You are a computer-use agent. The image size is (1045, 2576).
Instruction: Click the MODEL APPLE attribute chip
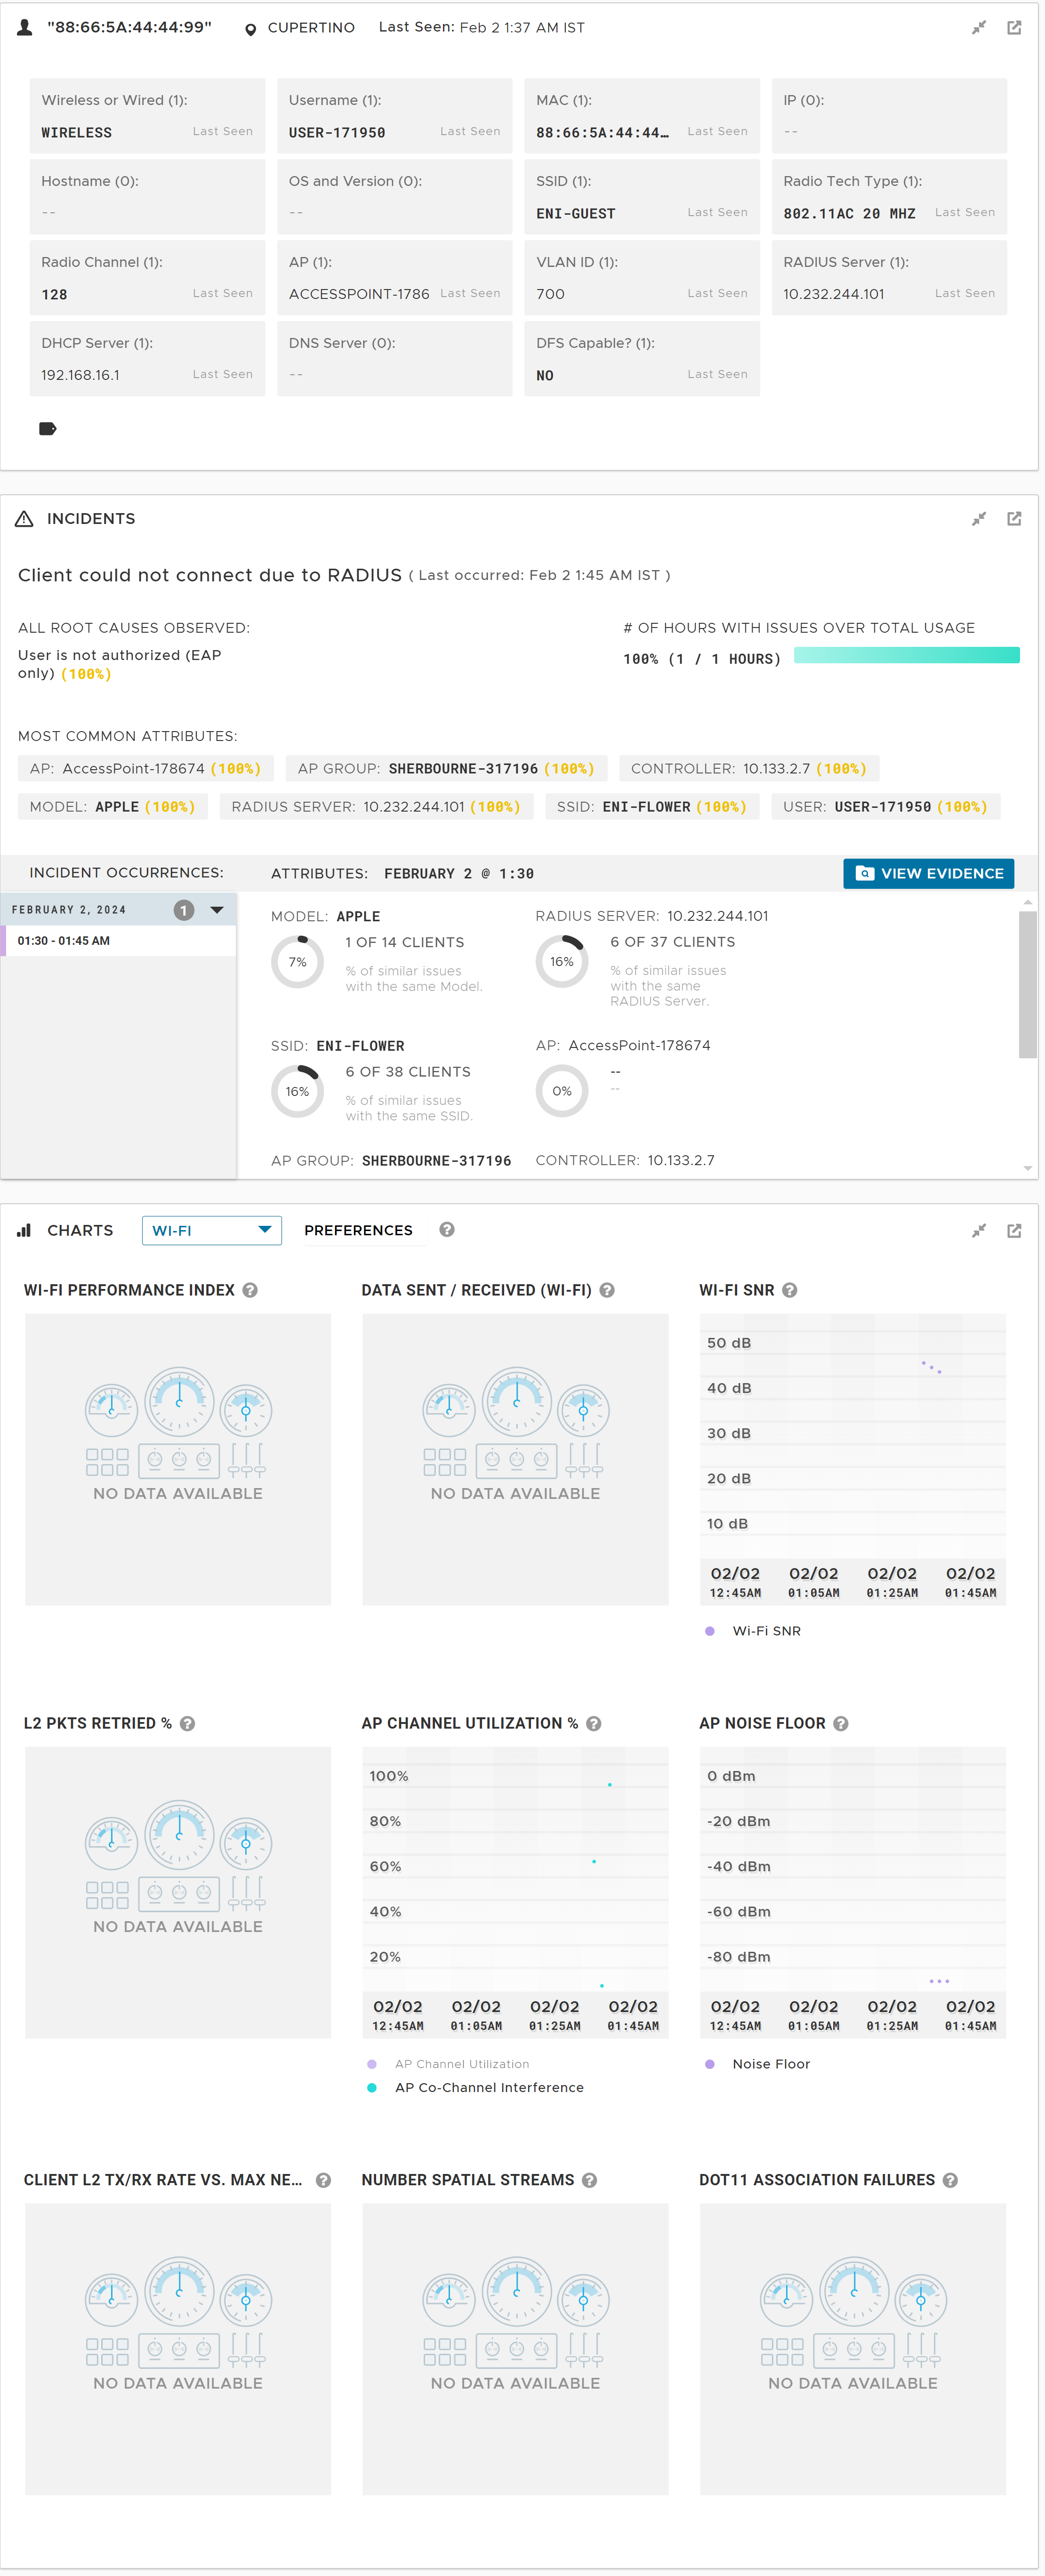pyautogui.click(x=112, y=807)
